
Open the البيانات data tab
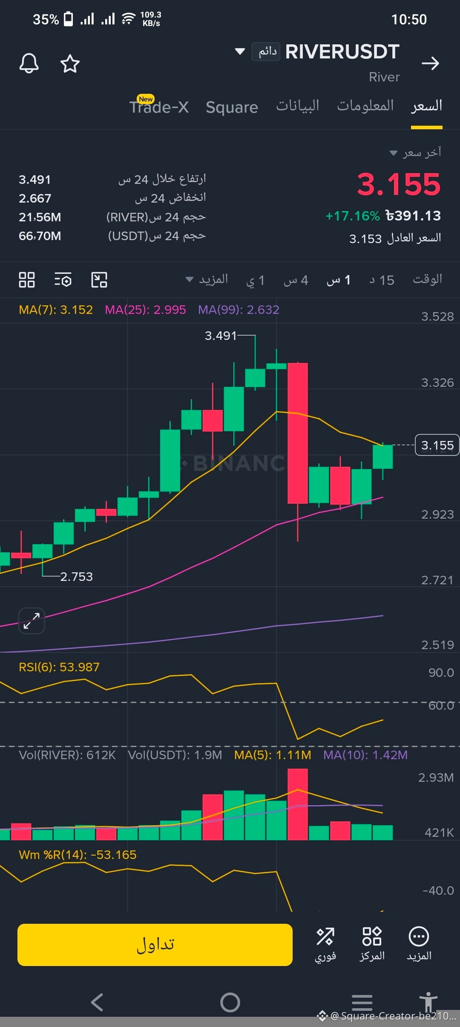(x=297, y=105)
